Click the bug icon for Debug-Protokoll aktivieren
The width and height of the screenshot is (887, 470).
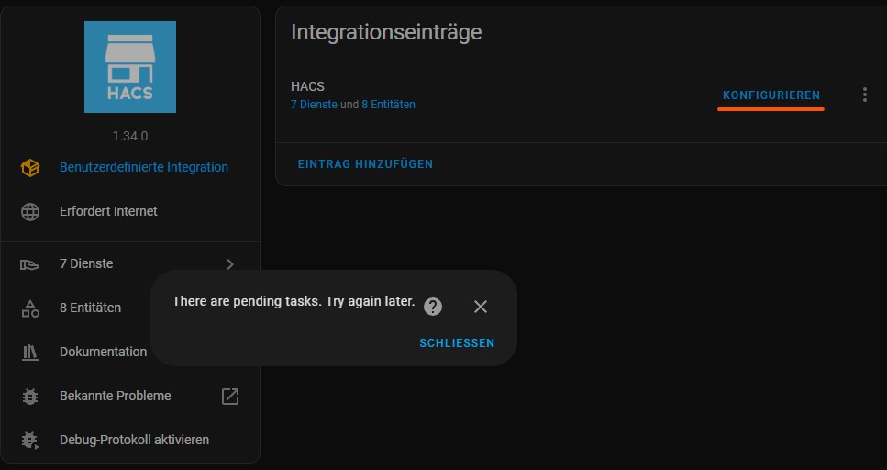pos(30,440)
